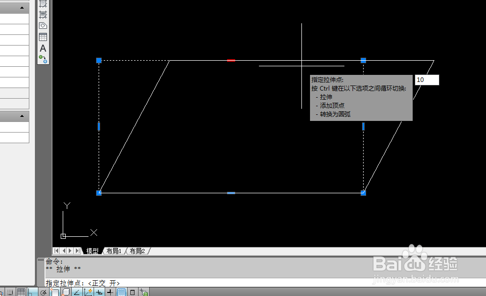Click the UCS origin icon square
This screenshot has width=486, height=296.
[x=63, y=236]
